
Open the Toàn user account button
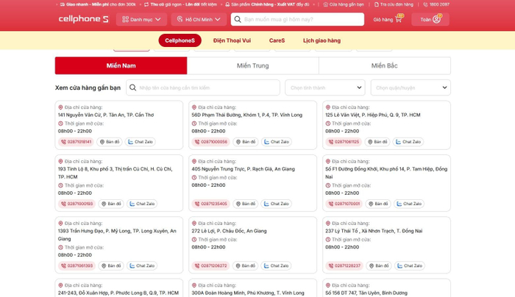click(x=430, y=19)
